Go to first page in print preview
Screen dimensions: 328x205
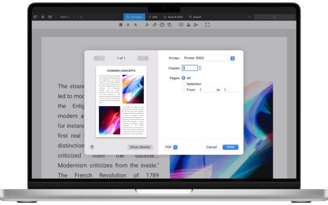coord(97,58)
